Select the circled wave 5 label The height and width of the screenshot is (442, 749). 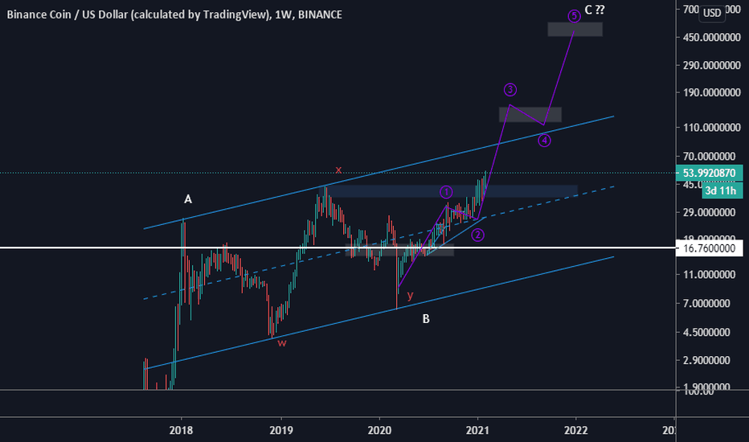click(574, 16)
